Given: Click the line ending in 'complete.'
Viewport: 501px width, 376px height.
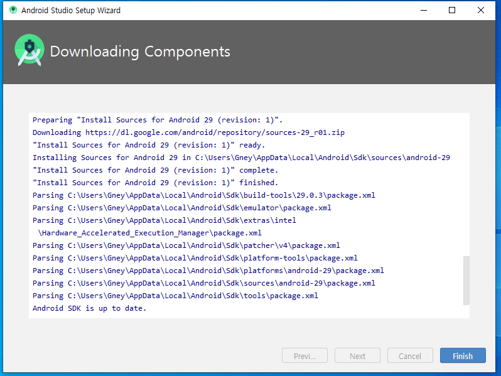Looking at the screenshot, I should point(155,170).
